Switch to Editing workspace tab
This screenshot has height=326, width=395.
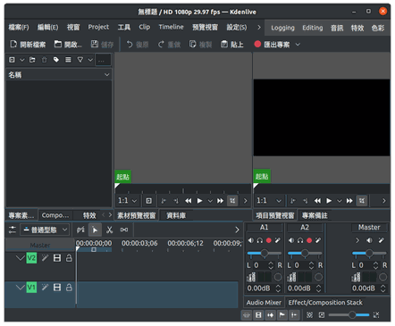coord(313,28)
